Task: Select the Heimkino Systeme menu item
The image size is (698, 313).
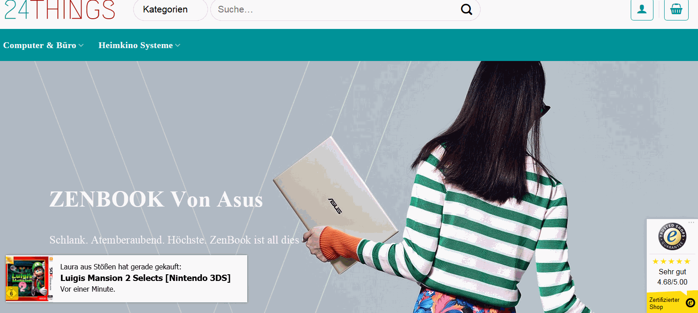Action: coord(135,45)
